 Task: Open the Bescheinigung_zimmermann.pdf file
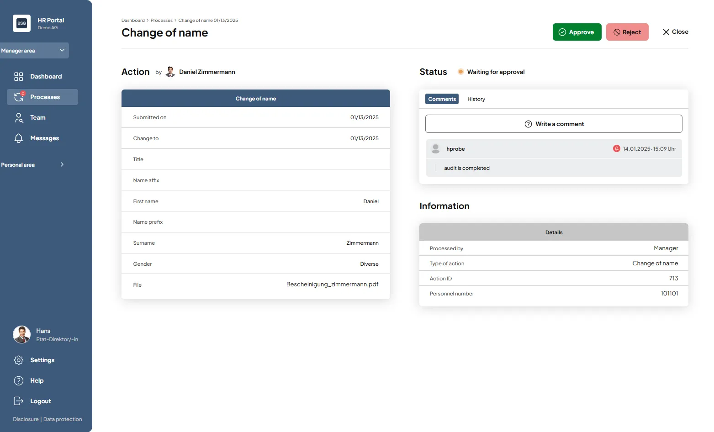point(332,284)
